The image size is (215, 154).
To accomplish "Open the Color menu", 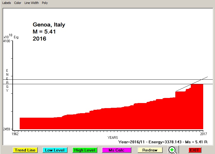I will (x=18, y=3).
